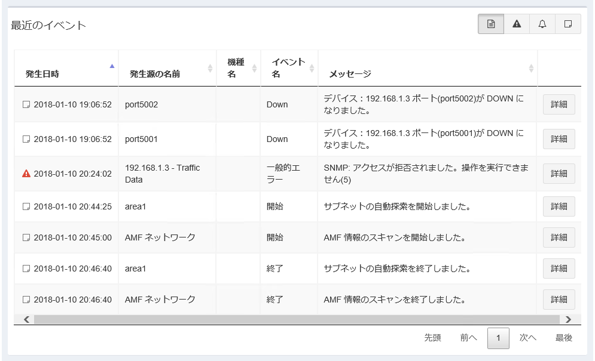
Task: Click note icon beside port5001 event
Action: pos(26,139)
